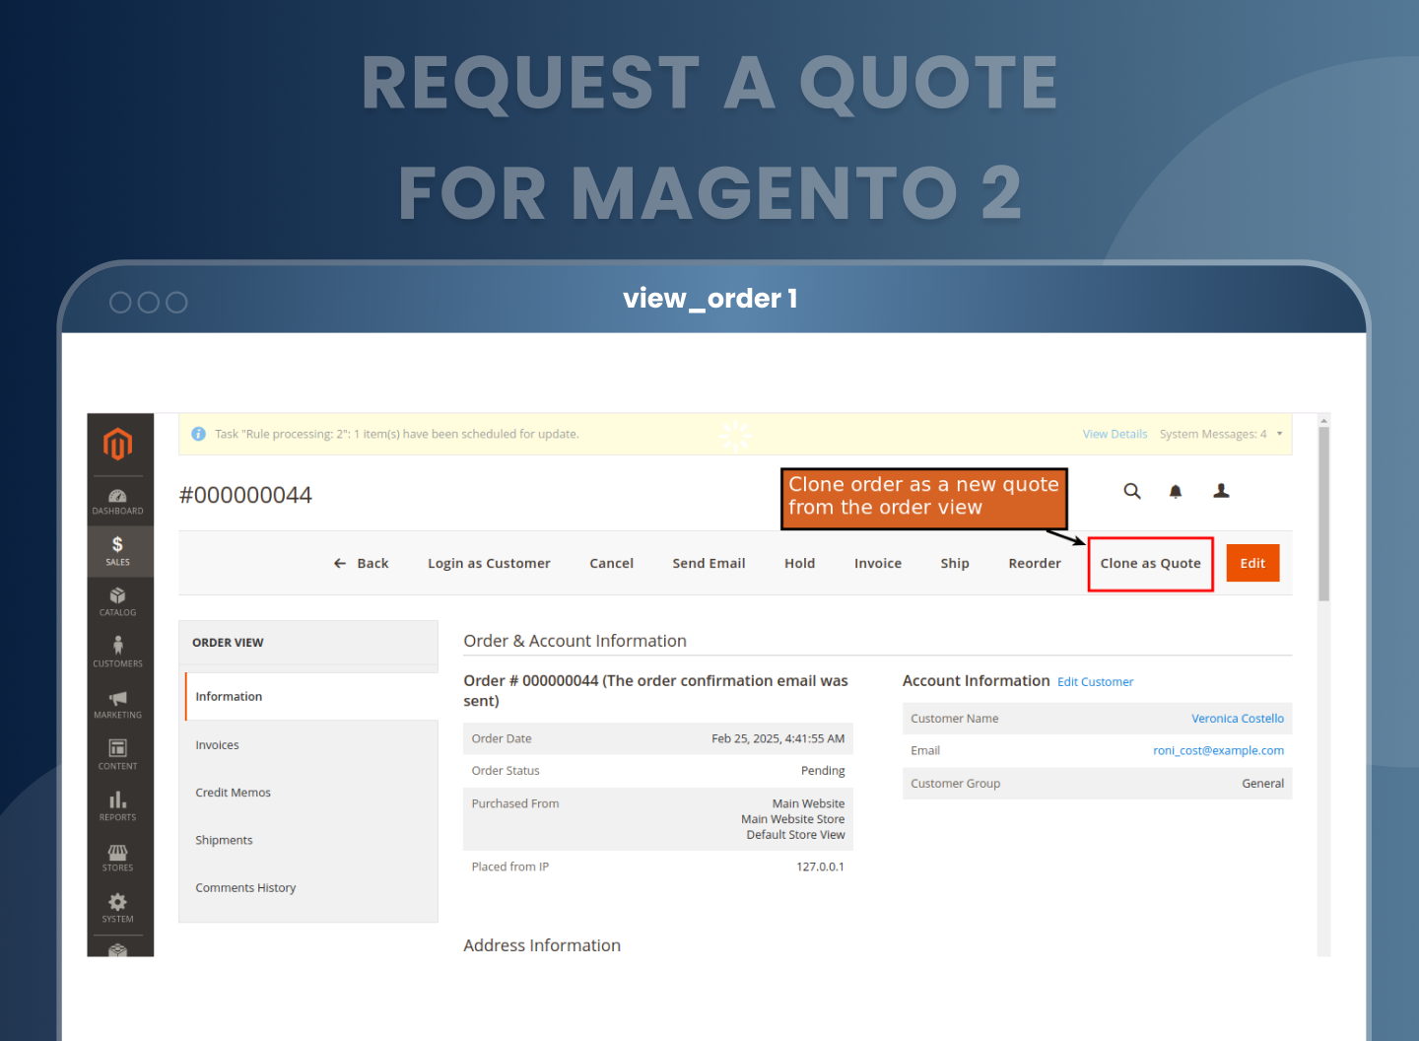Click the Edit Customer link
The image size is (1419, 1041).
(1095, 682)
